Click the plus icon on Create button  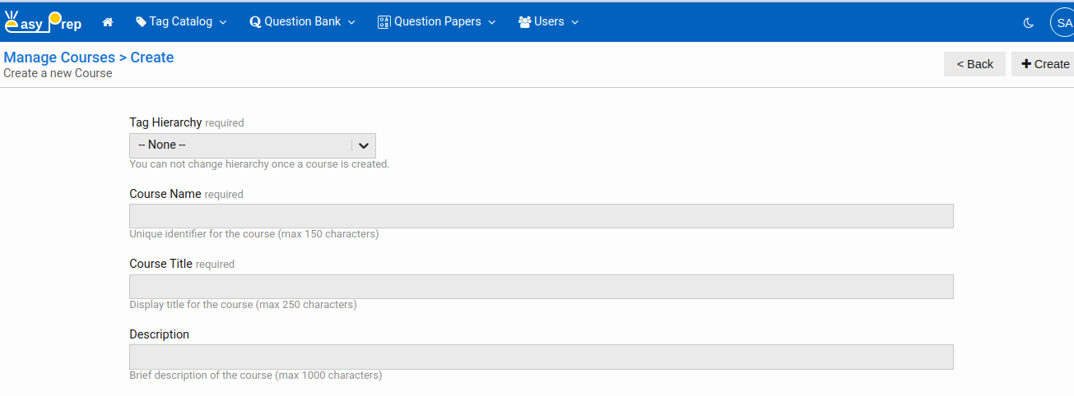pyautogui.click(x=1025, y=64)
